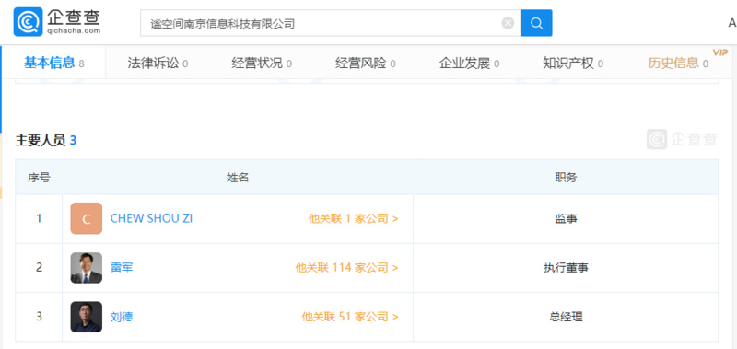Click row number 1 cell
This screenshot has width=737, height=349.
39,218
